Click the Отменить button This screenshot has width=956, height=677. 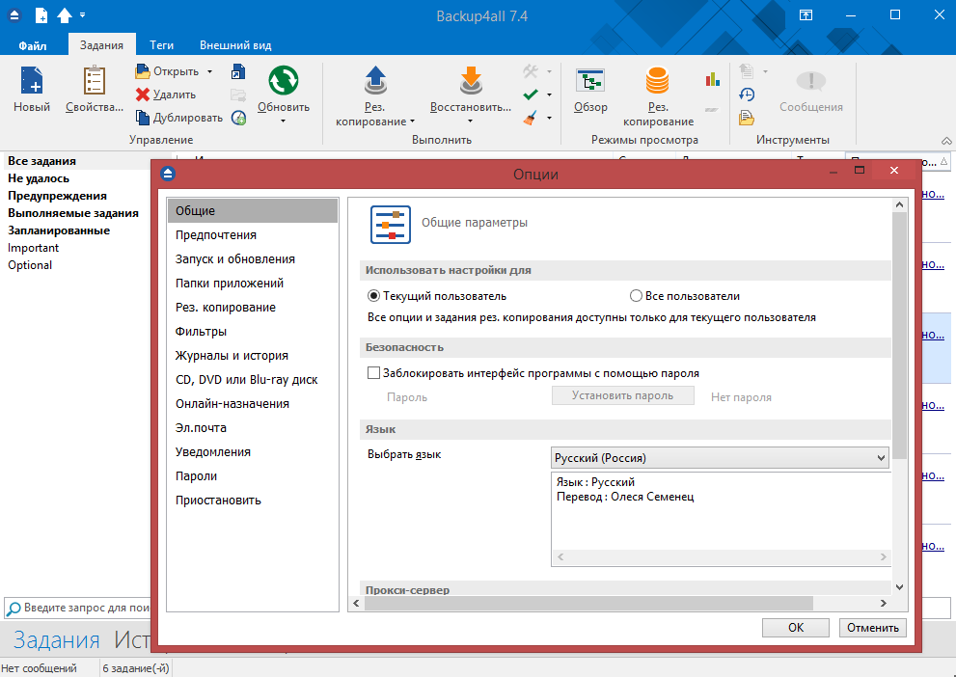tap(872, 628)
